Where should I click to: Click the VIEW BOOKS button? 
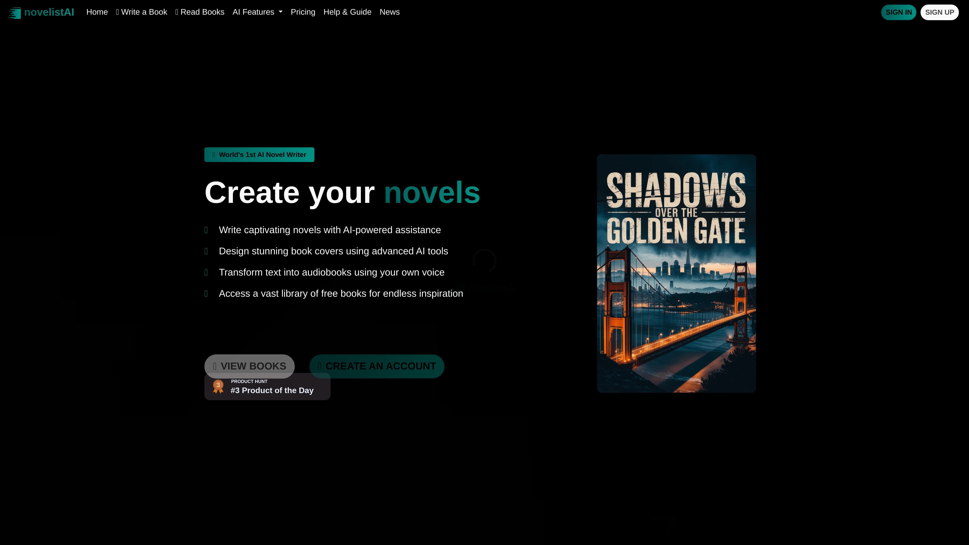(x=249, y=366)
